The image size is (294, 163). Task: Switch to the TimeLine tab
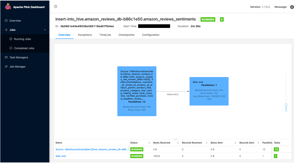coord(105,35)
